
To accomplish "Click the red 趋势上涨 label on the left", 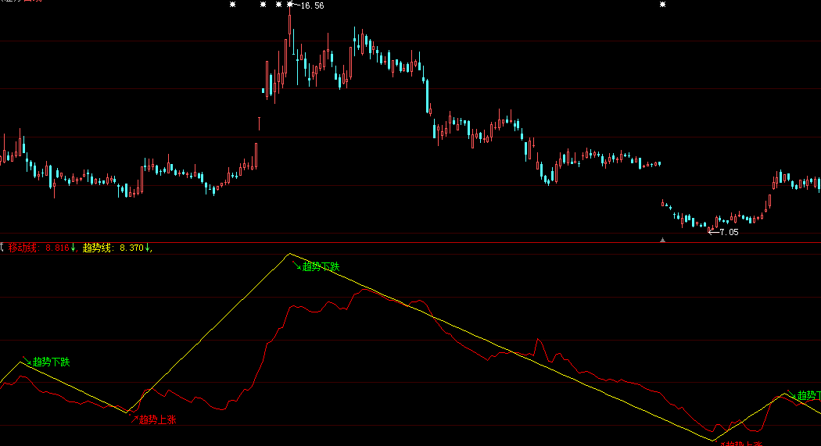I will pyautogui.click(x=157, y=419).
